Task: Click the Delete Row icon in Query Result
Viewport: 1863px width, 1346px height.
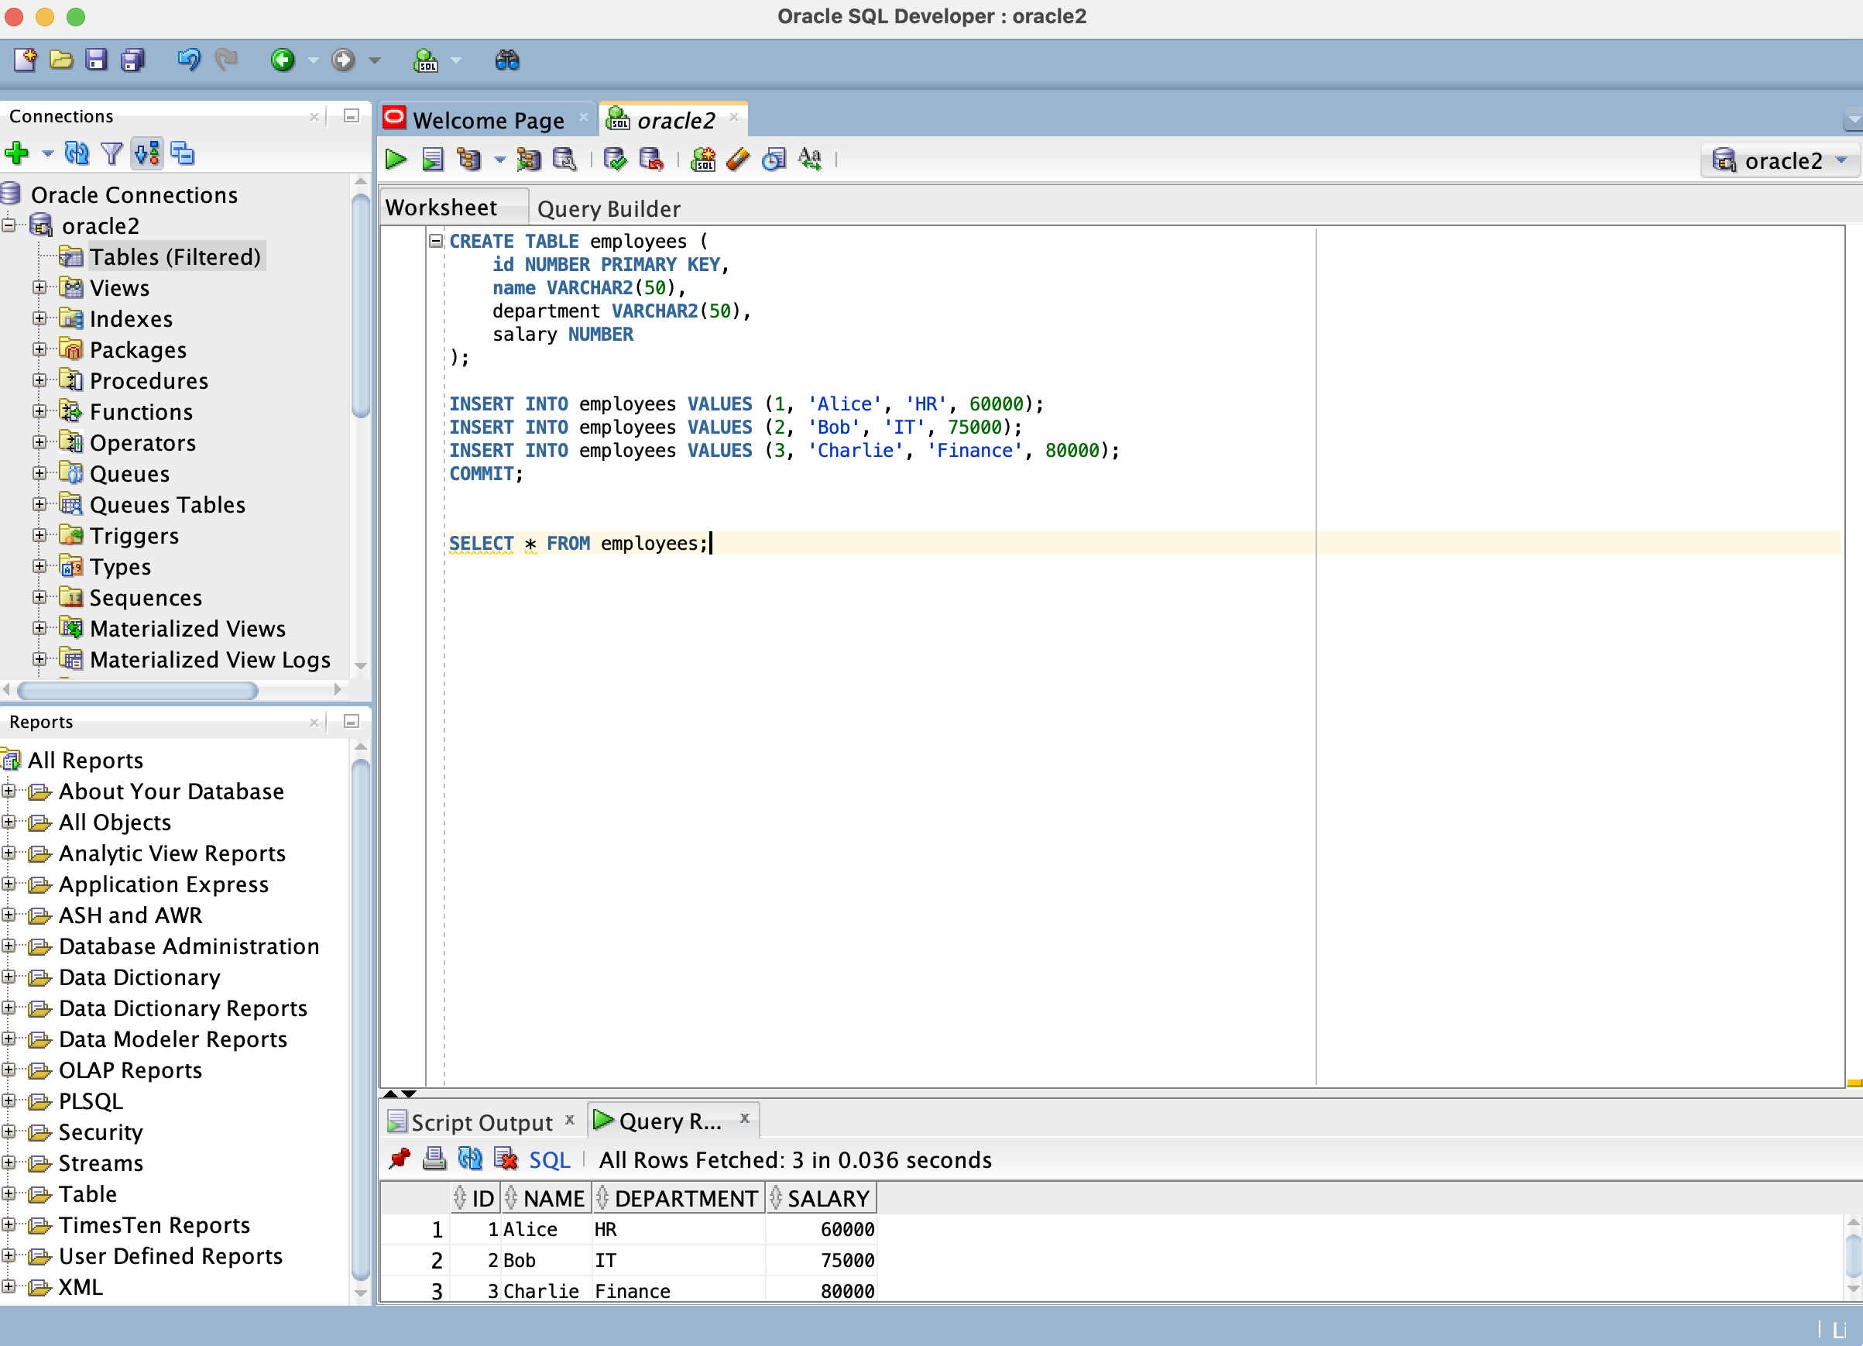Action: click(x=506, y=1159)
